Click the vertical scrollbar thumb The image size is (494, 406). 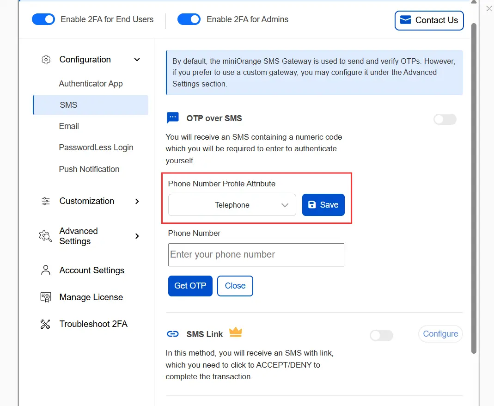pyautogui.click(x=474, y=188)
